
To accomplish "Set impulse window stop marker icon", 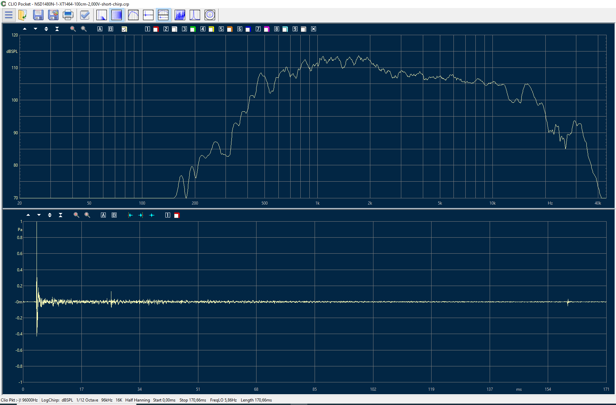I will coord(141,215).
